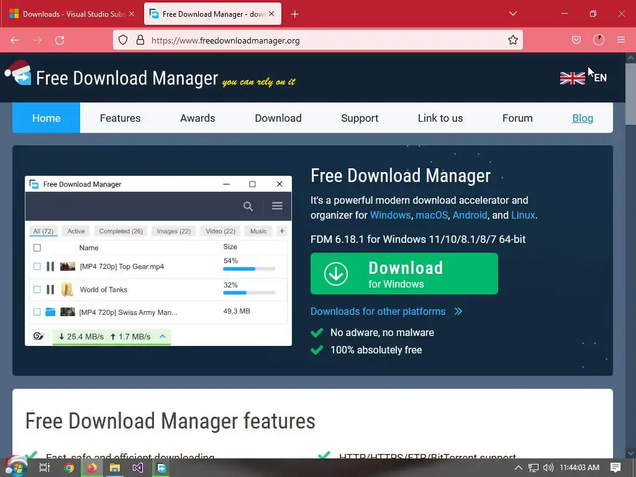Open the Support navigation tab
This screenshot has width=636, height=477.
[x=360, y=118]
